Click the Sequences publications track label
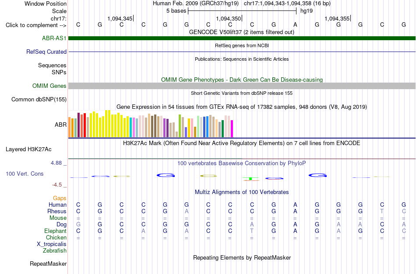This screenshot has height=274, width=416. click(x=52, y=65)
